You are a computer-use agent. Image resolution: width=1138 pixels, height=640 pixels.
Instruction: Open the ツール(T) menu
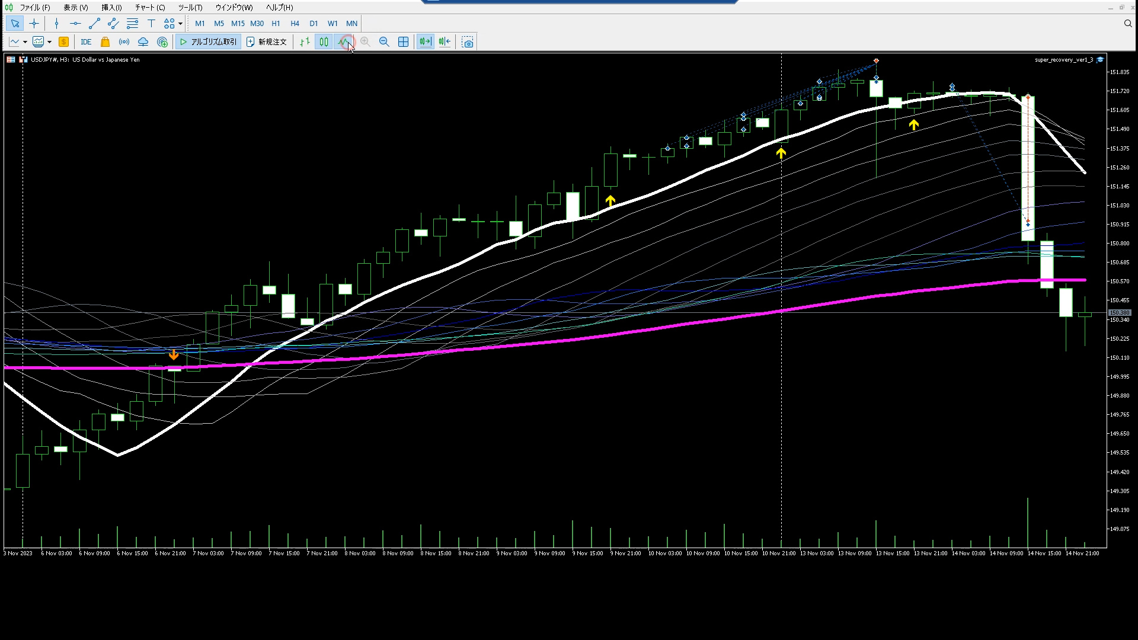(190, 8)
